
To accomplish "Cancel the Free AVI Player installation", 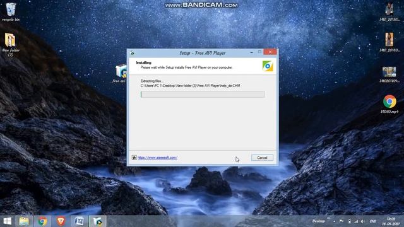I will 262,158.
